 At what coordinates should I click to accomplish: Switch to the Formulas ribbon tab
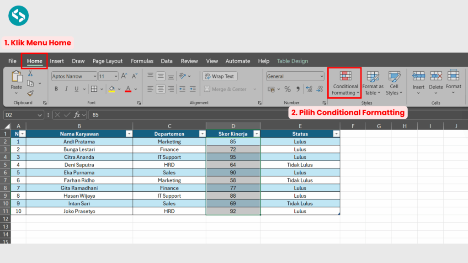[x=142, y=61]
